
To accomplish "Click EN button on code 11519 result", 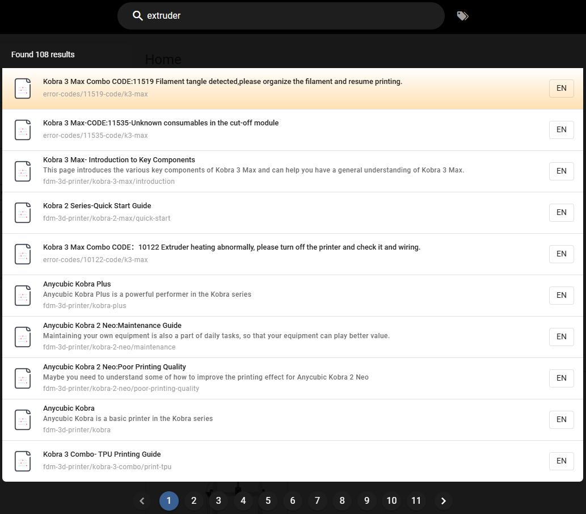I will [562, 89].
